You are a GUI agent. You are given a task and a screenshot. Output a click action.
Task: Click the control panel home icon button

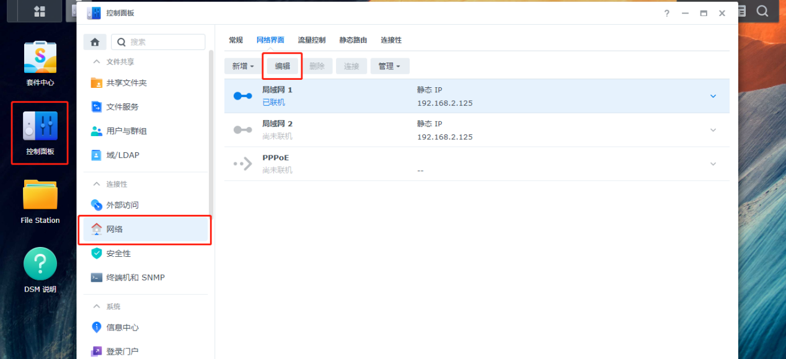[95, 42]
